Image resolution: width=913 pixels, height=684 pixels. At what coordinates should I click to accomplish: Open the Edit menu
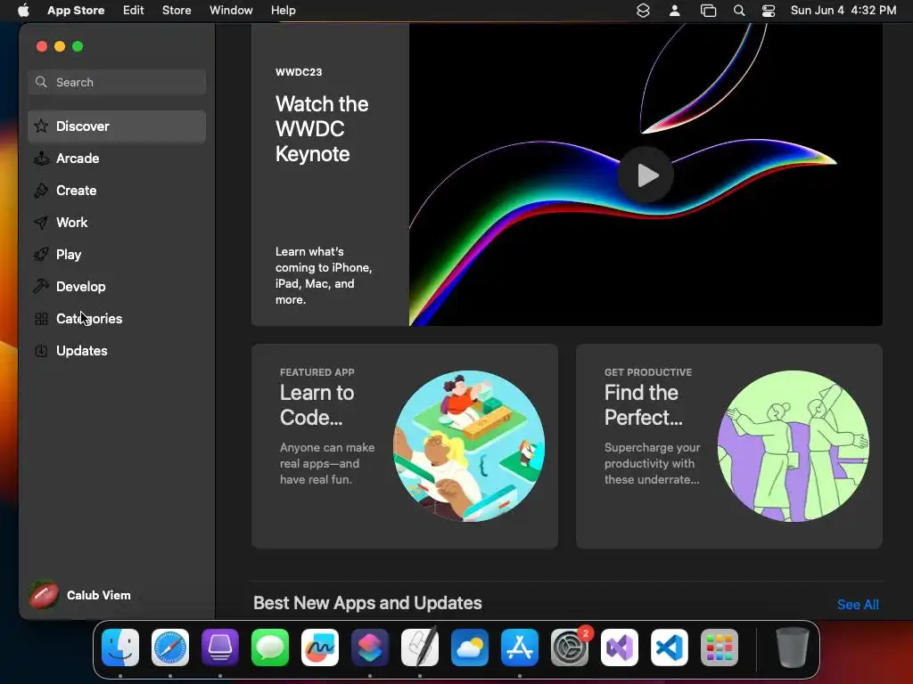(134, 11)
